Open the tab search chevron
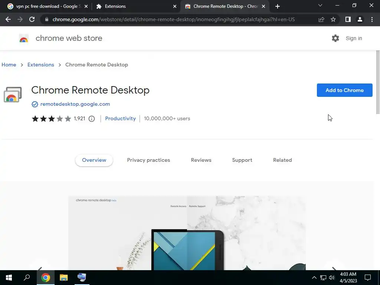 [320, 5]
